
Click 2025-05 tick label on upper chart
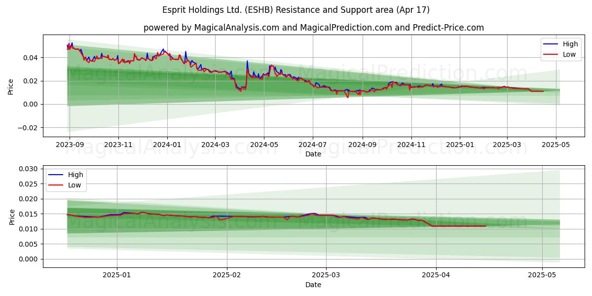click(556, 145)
